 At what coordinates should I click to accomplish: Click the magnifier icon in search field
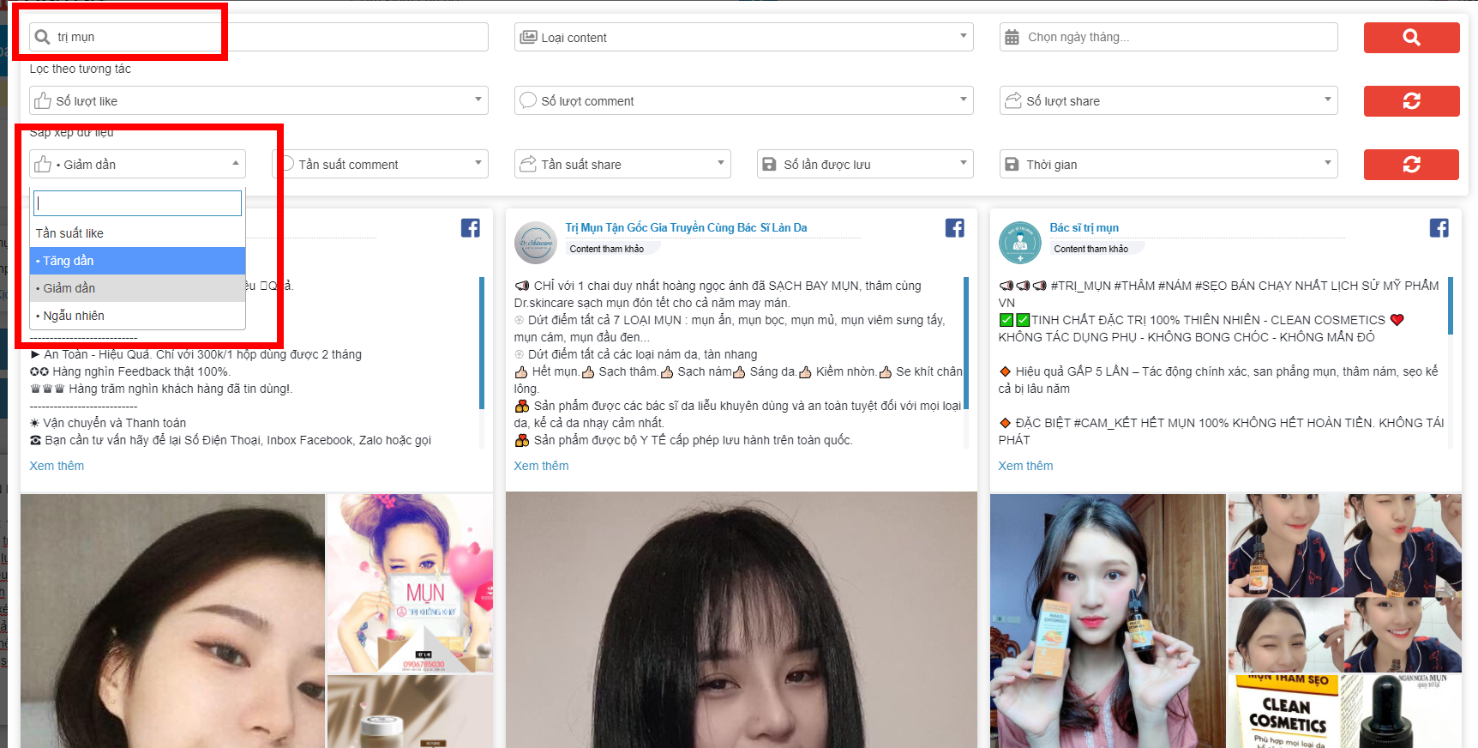(42, 37)
